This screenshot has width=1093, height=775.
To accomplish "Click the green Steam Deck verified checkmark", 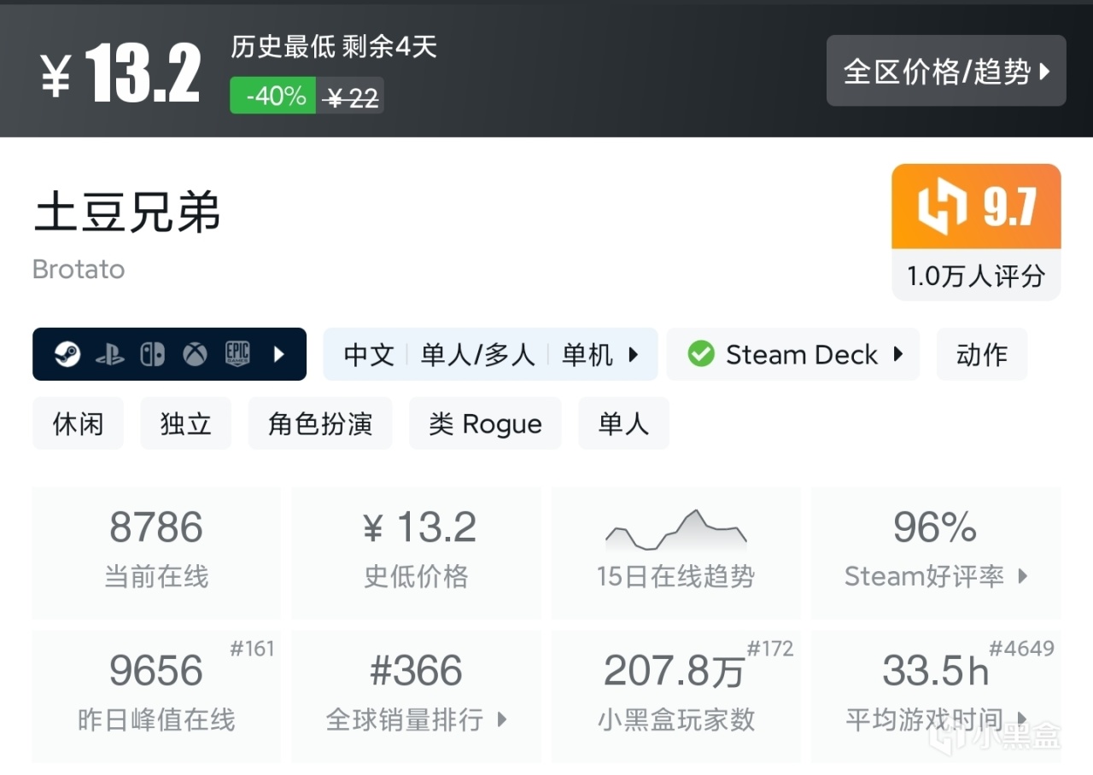I will pos(701,354).
